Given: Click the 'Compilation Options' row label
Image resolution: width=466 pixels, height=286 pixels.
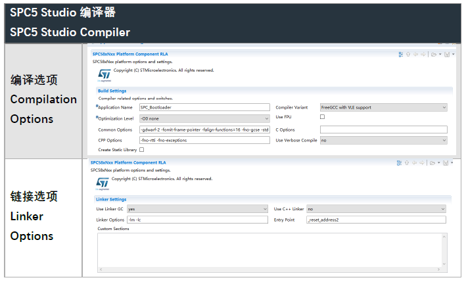Looking at the screenshot, I should pos(43,109).
